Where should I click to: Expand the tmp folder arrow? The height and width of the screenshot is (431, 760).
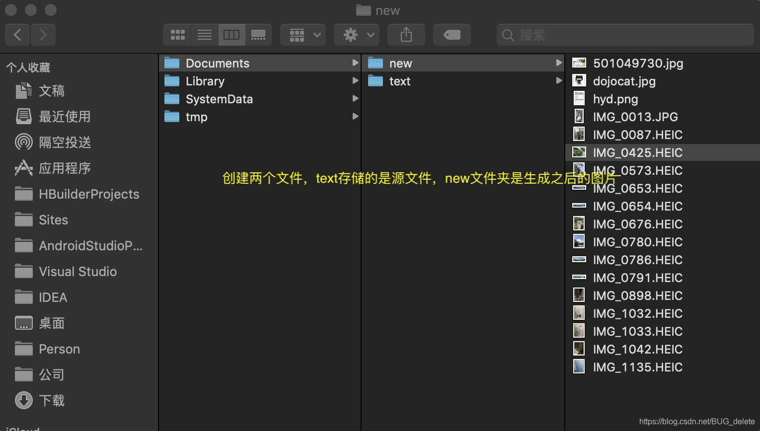pos(355,116)
